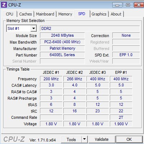This screenshot has height=144, width=144.
Task: Close the CPU-Z window
Action: click(139, 5)
